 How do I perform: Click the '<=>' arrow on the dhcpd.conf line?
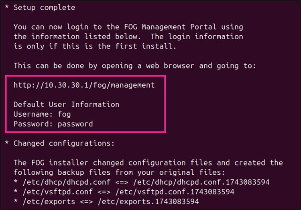122,182
